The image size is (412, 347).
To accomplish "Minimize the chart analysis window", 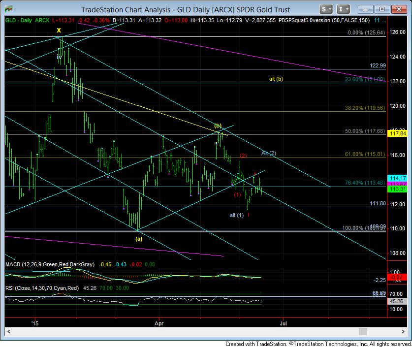I will [x=366, y=9].
